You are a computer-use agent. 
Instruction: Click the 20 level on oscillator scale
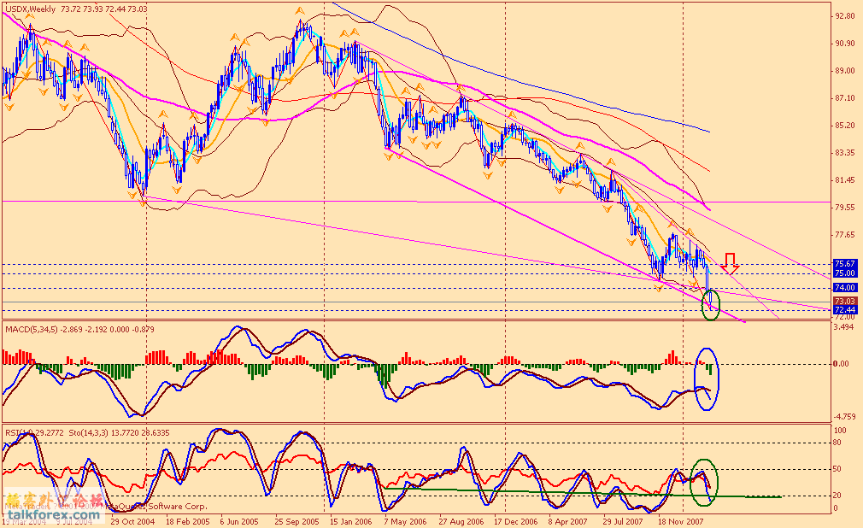tap(837, 496)
